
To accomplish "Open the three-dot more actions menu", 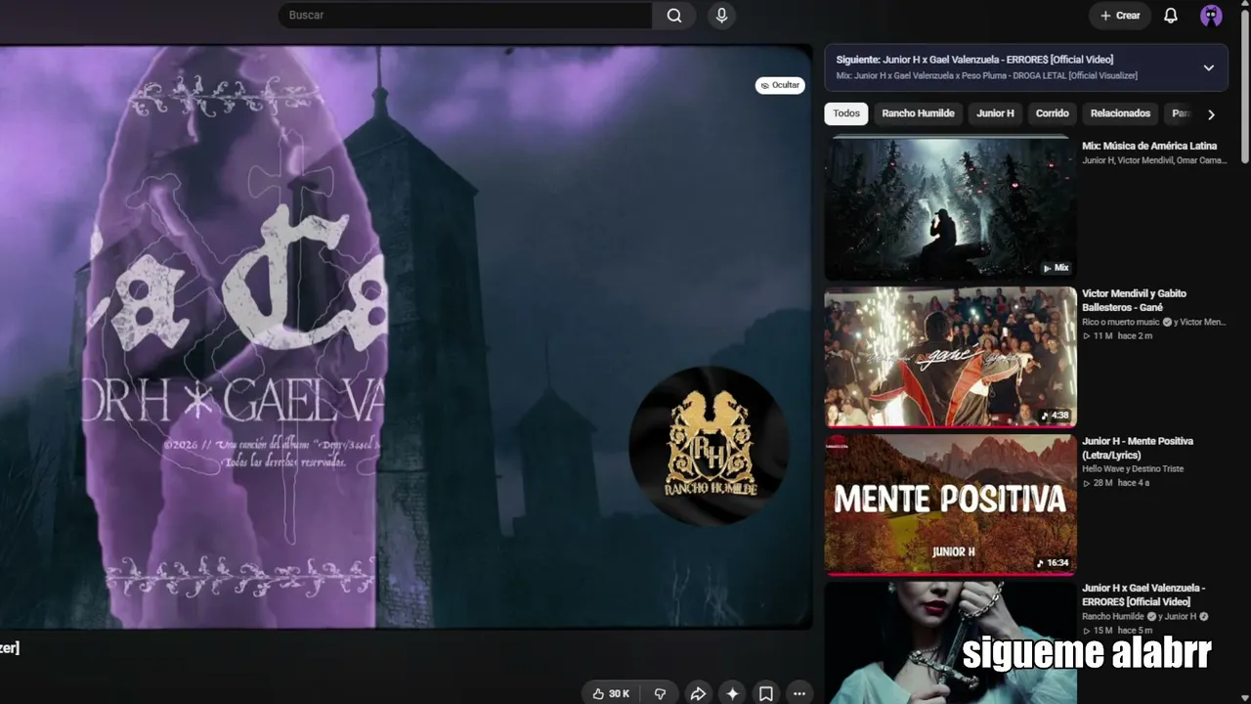I will (799, 693).
